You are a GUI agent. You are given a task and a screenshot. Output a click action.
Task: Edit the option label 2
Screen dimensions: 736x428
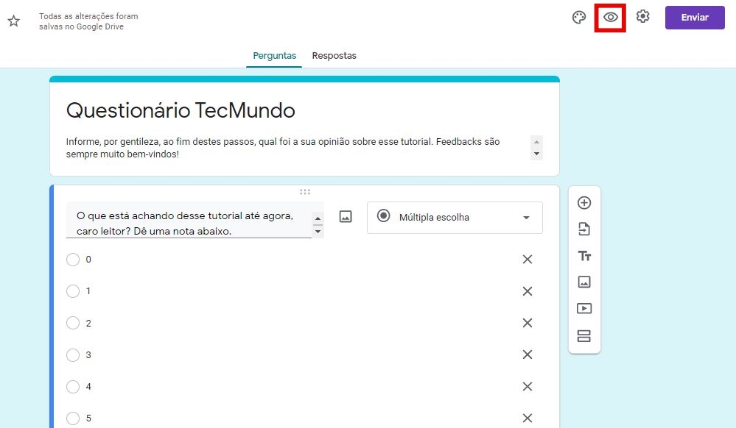(x=88, y=323)
